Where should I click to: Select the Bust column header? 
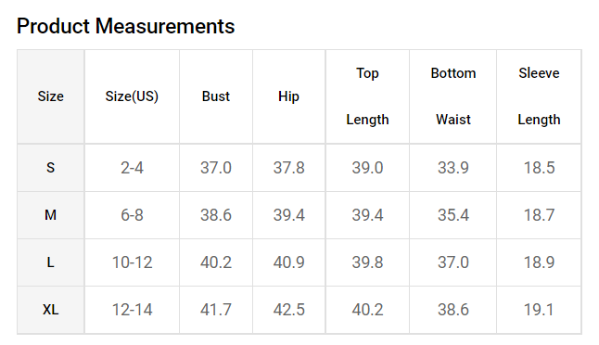(x=216, y=96)
